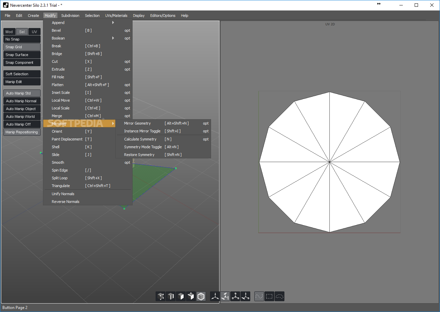Open the Selection menu
Screen dimensions: 440x312
pyautogui.click(x=92, y=16)
